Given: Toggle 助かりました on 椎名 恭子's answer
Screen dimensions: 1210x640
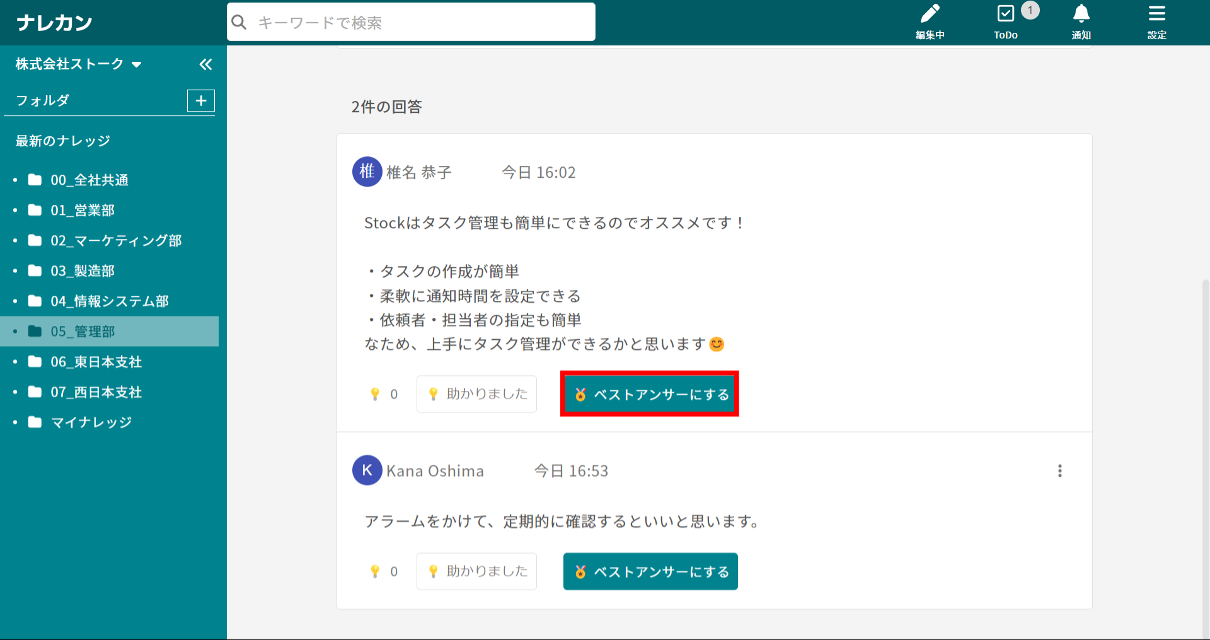Looking at the screenshot, I should pos(476,394).
